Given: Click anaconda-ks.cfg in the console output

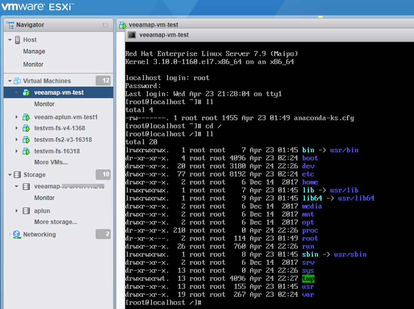Looking at the screenshot, I should pos(324,118).
